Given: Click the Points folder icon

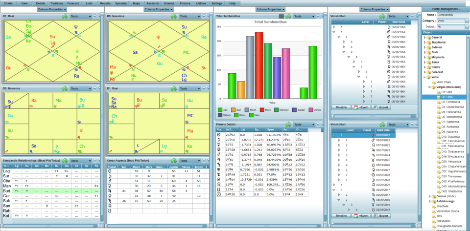Looking at the screenshot, I should pos(429,67).
